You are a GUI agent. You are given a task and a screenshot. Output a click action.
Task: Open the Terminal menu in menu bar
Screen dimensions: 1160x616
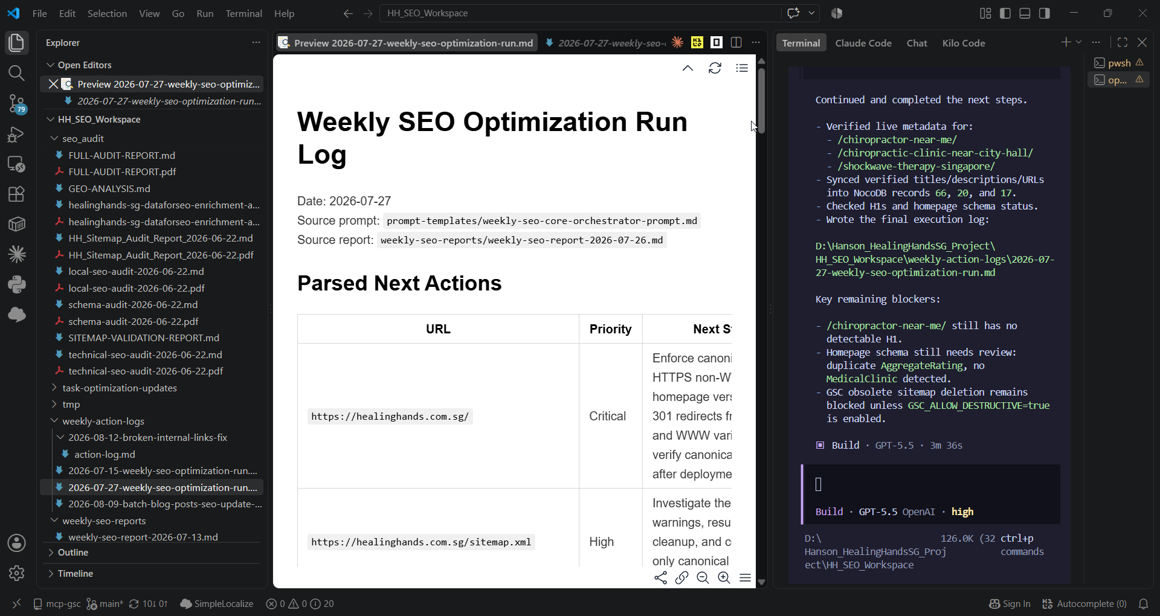[x=243, y=13]
